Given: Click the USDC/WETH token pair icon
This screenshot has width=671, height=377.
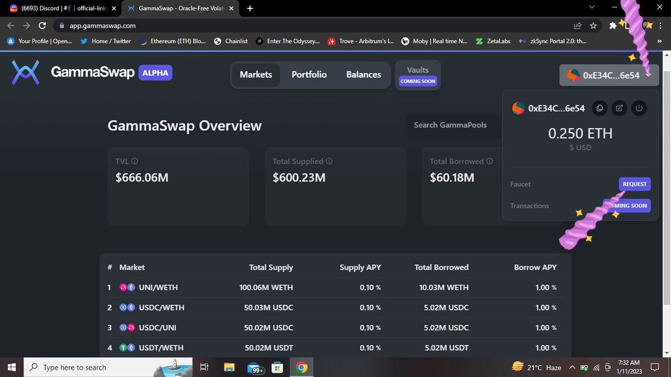Looking at the screenshot, I should coord(127,308).
